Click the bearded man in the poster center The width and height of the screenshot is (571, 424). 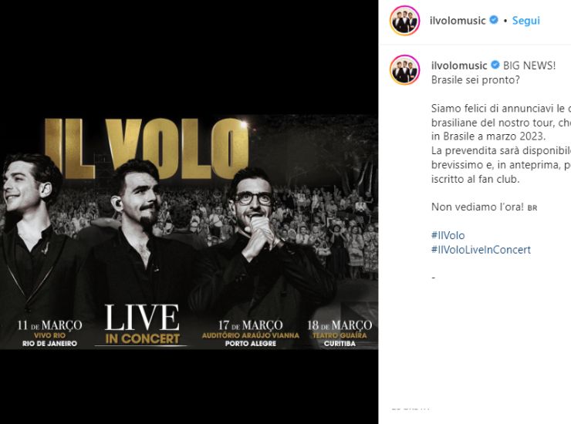pos(138,237)
